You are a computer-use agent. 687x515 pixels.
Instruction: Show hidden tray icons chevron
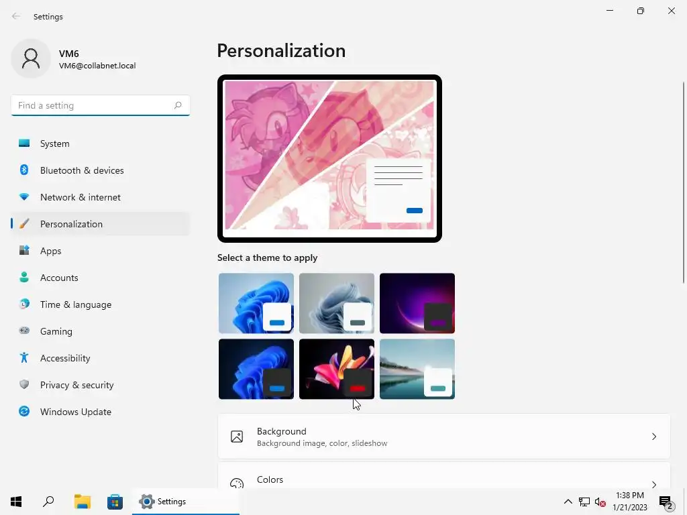[x=568, y=502]
